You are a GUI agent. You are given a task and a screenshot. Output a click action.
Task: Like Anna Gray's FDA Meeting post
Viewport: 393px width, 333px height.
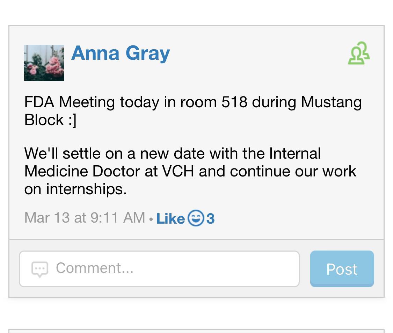click(x=170, y=219)
